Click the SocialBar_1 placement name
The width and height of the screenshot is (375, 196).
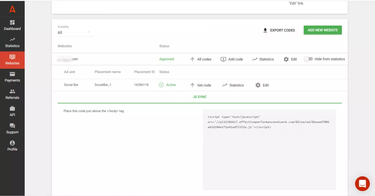click(x=103, y=85)
